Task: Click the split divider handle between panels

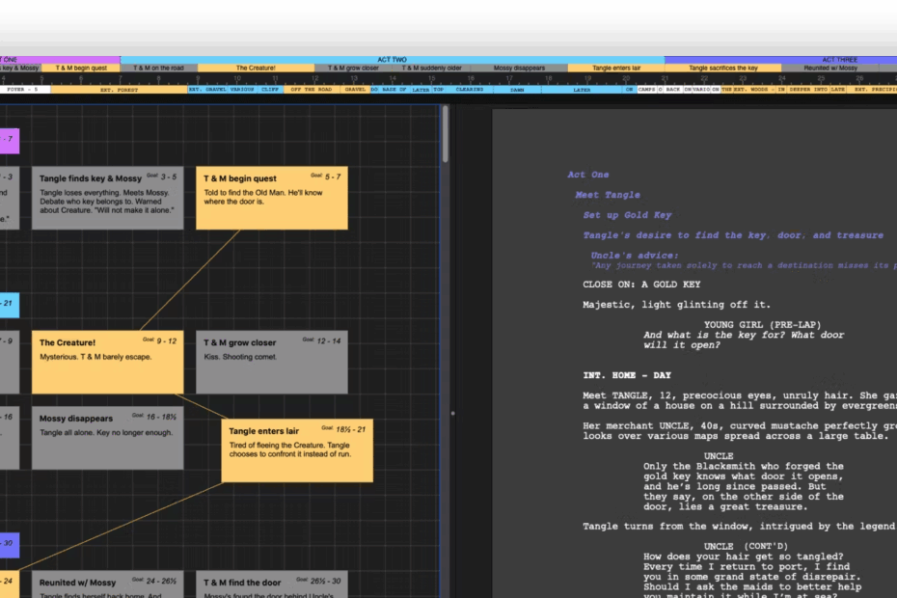Action: coord(452,414)
